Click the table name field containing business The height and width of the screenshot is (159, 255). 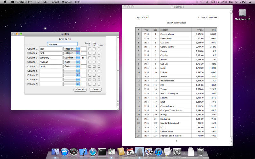point(62,44)
